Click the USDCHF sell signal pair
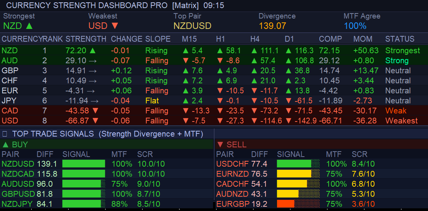The width and height of the screenshot is (428, 211). coord(233,164)
